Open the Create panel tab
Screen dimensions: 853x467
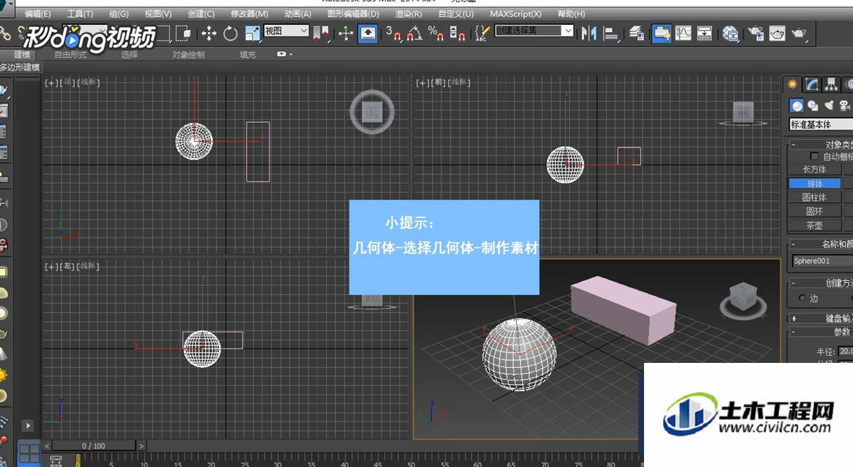pos(792,84)
